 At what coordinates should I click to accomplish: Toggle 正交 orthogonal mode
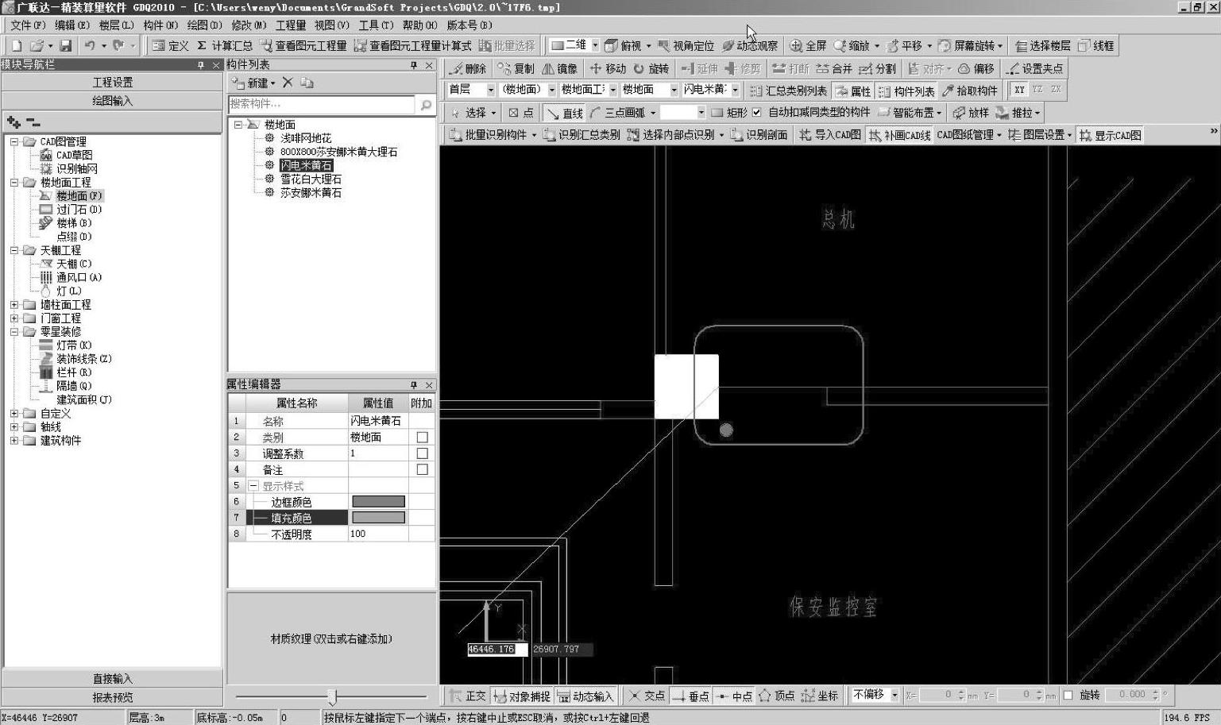click(467, 696)
